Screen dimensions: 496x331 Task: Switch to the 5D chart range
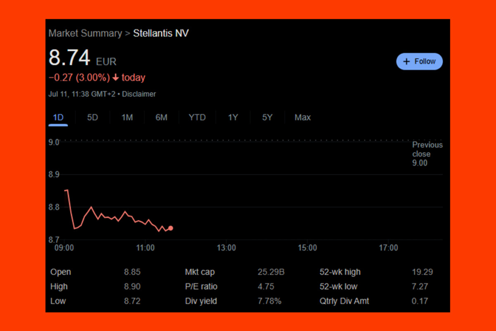93,117
